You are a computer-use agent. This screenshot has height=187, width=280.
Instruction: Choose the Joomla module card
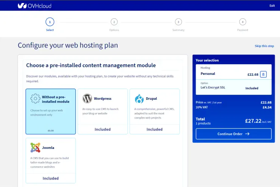50,160
